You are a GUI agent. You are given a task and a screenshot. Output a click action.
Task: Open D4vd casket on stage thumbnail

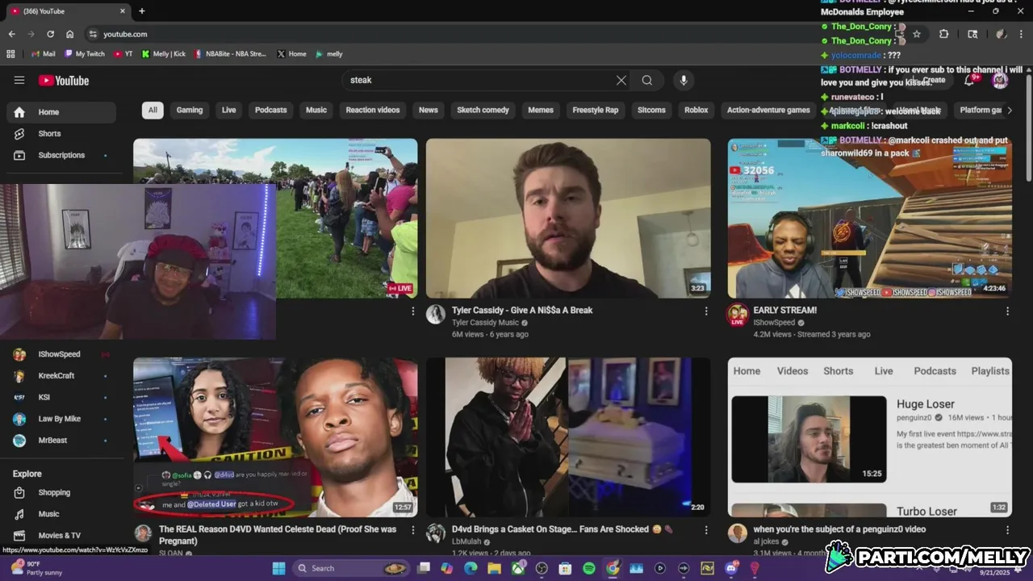click(568, 437)
